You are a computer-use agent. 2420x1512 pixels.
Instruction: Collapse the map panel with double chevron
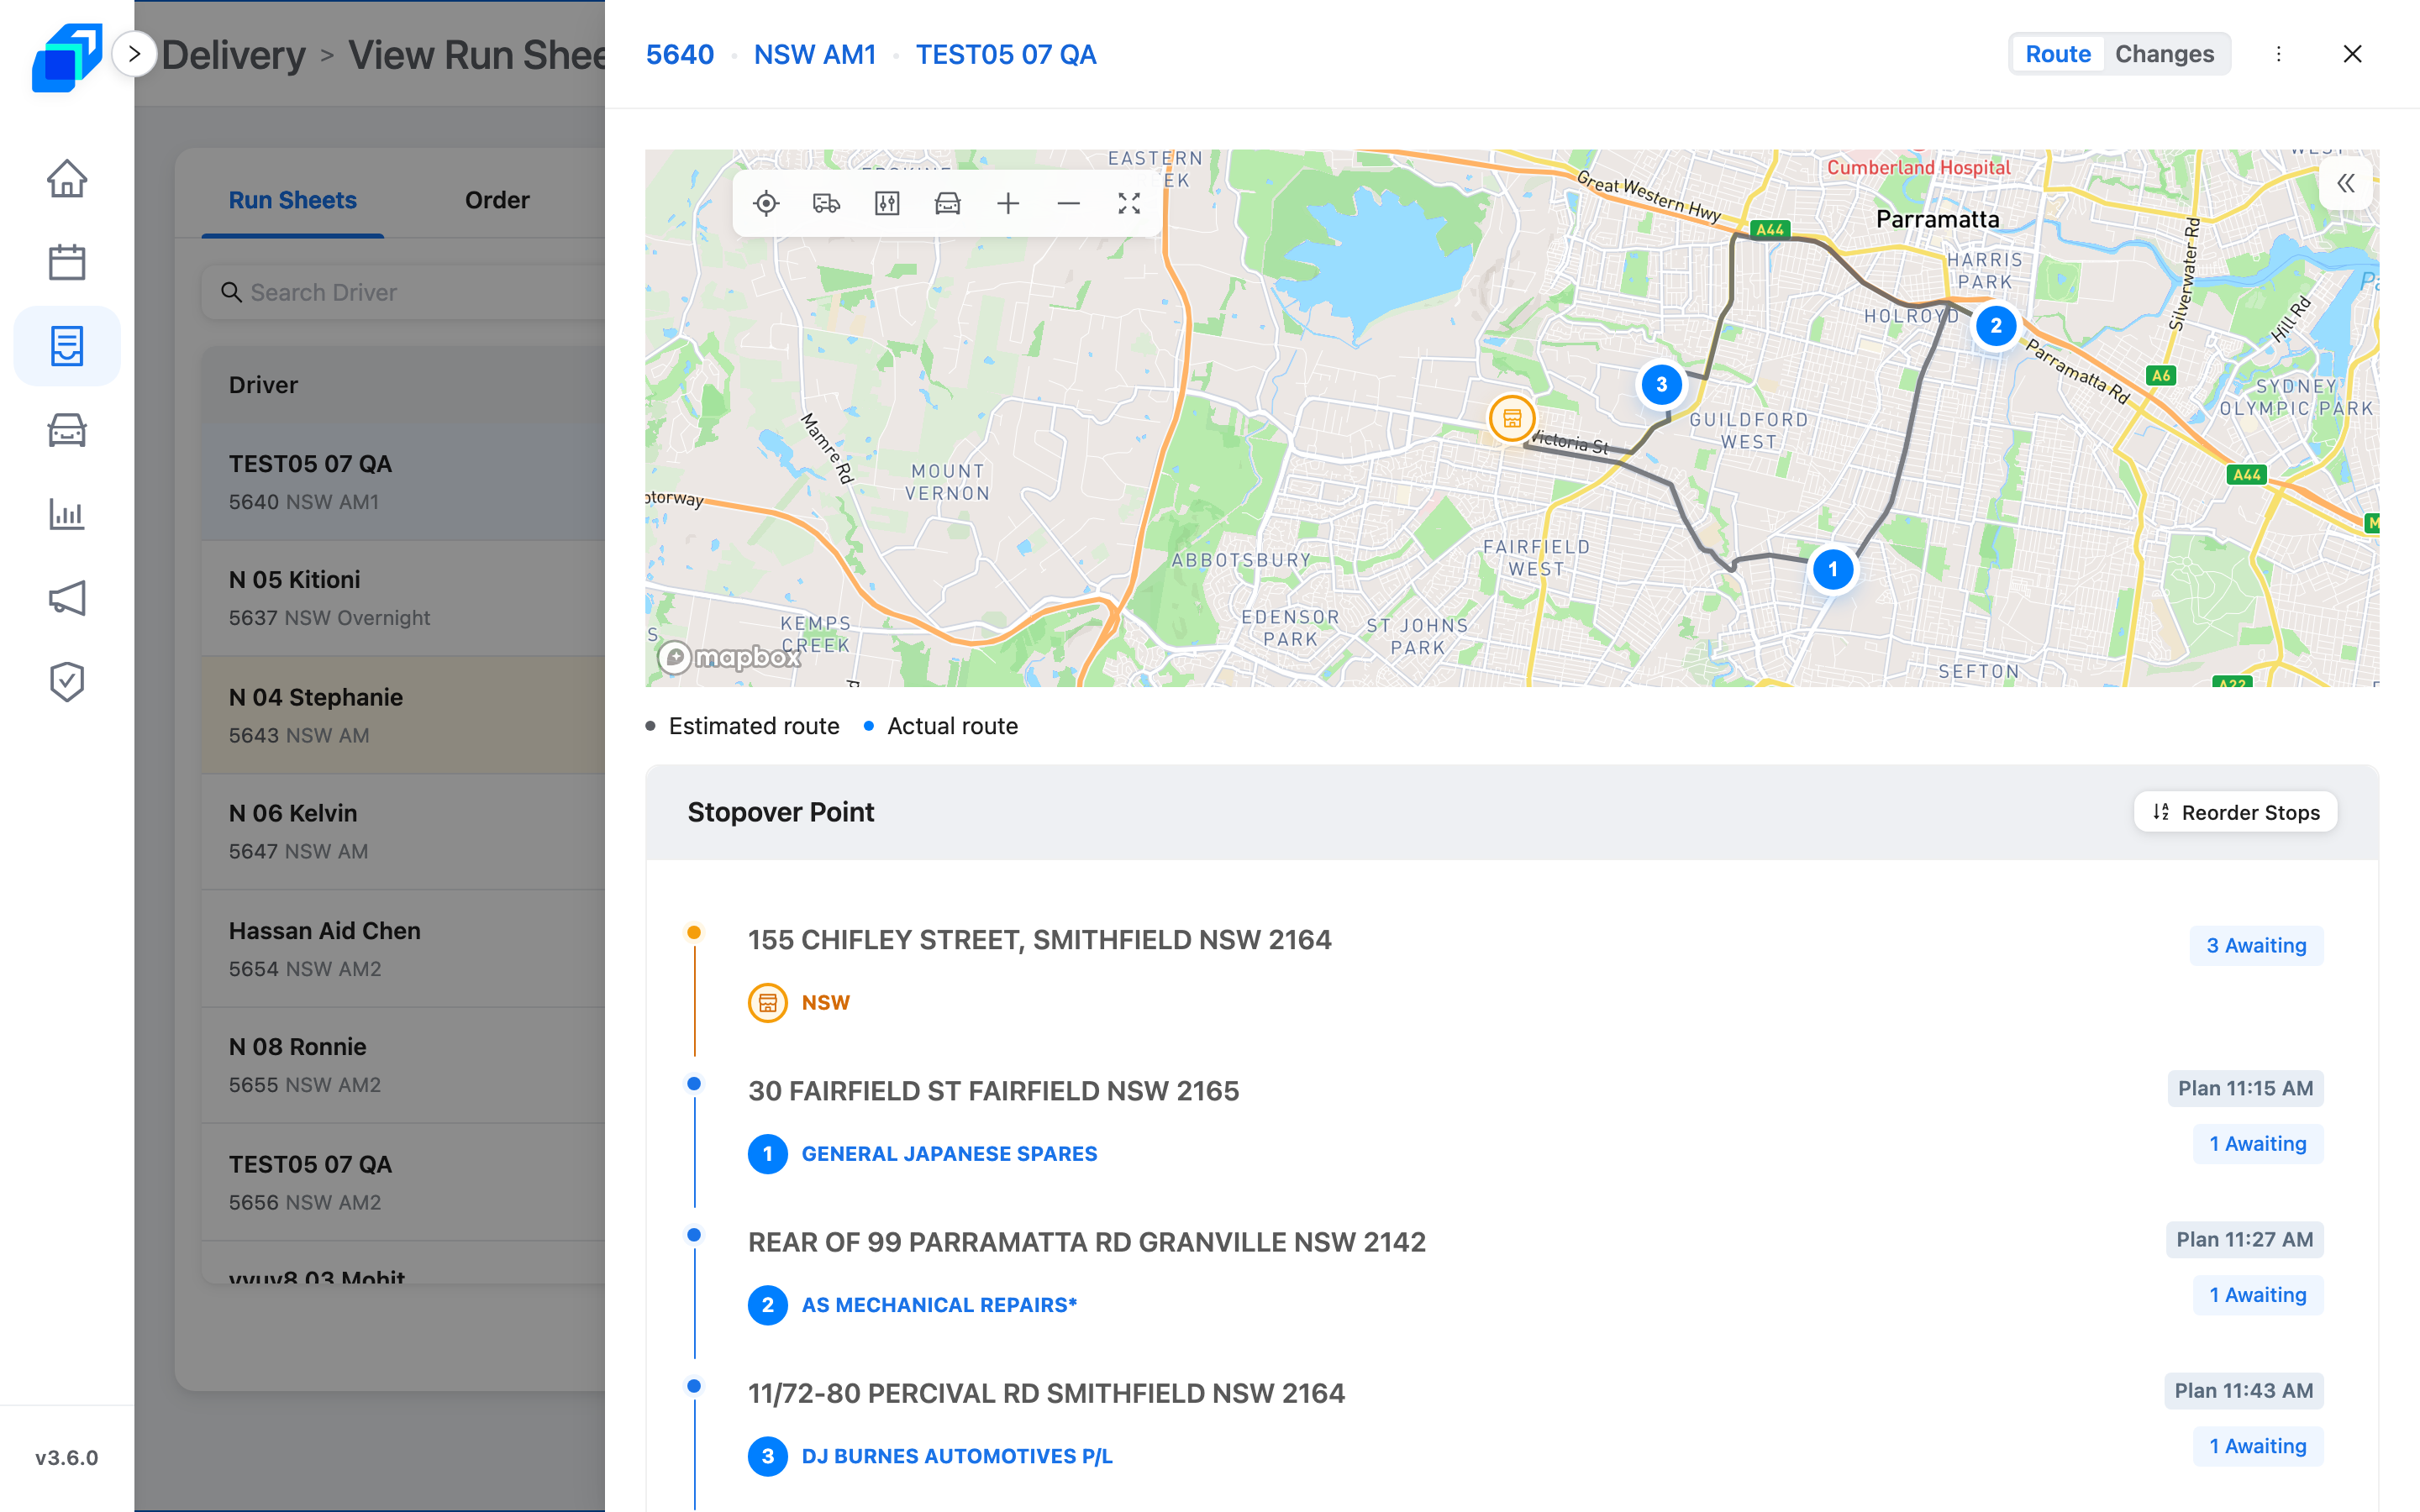tap(2346, 184)
